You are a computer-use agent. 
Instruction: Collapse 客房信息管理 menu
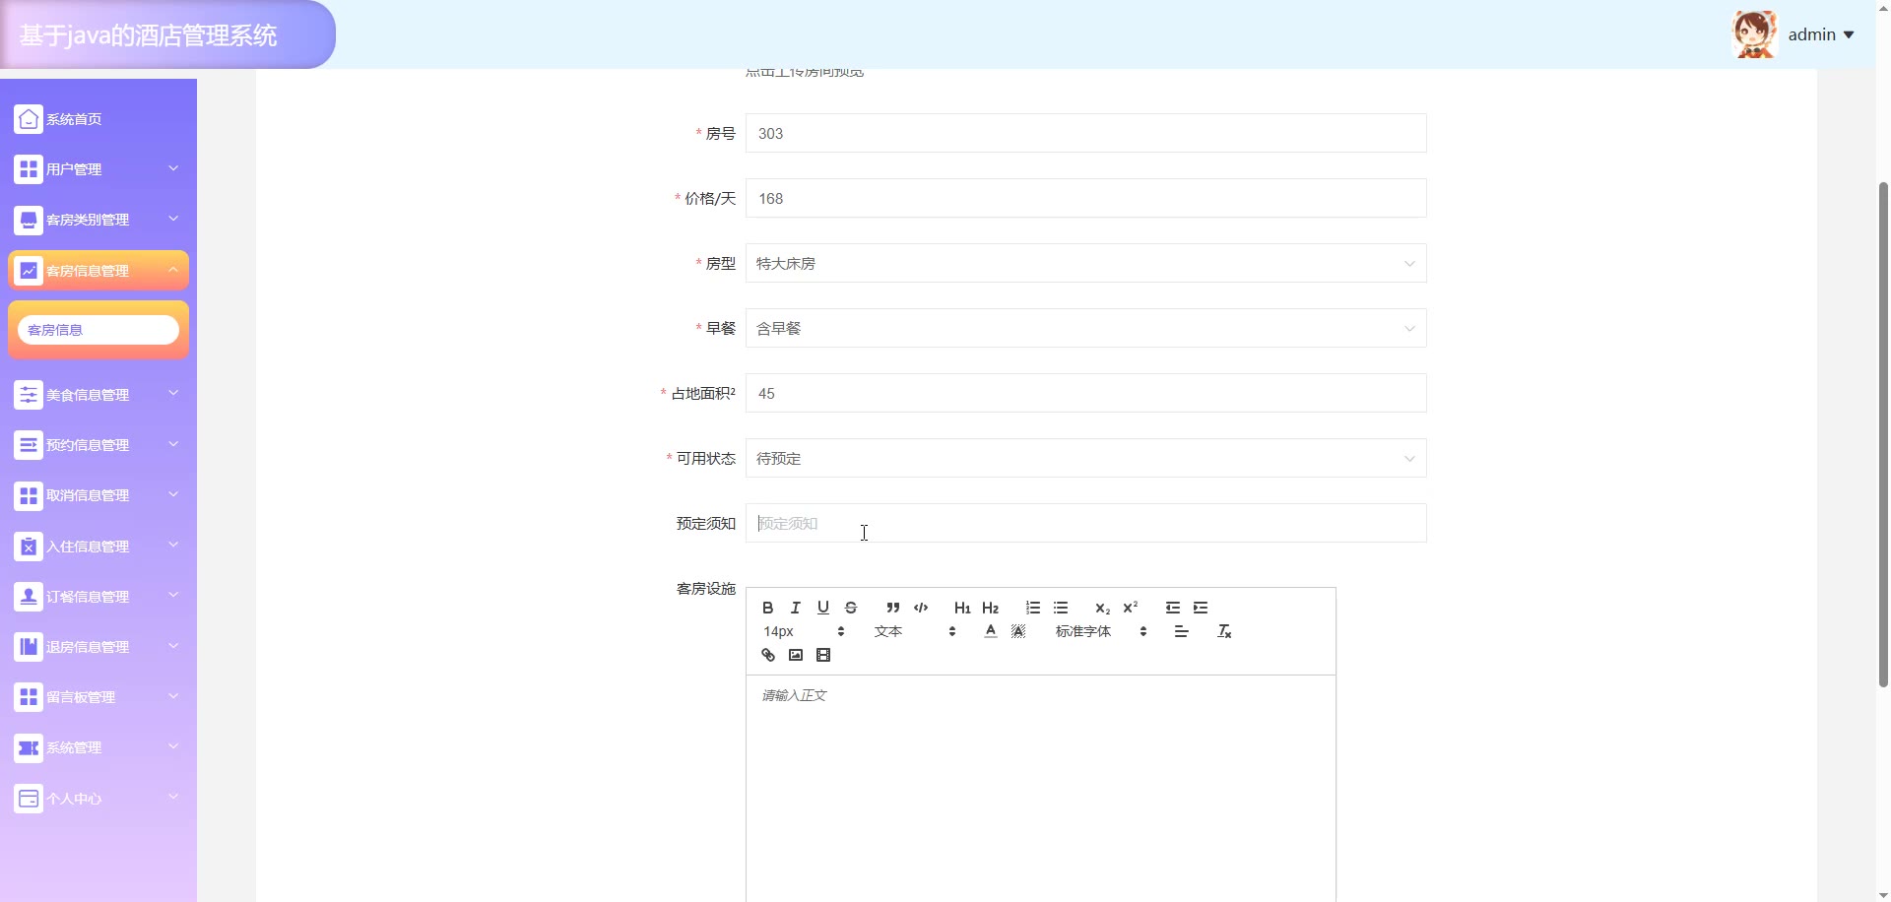pyautogui.click(x=98, y=270)
